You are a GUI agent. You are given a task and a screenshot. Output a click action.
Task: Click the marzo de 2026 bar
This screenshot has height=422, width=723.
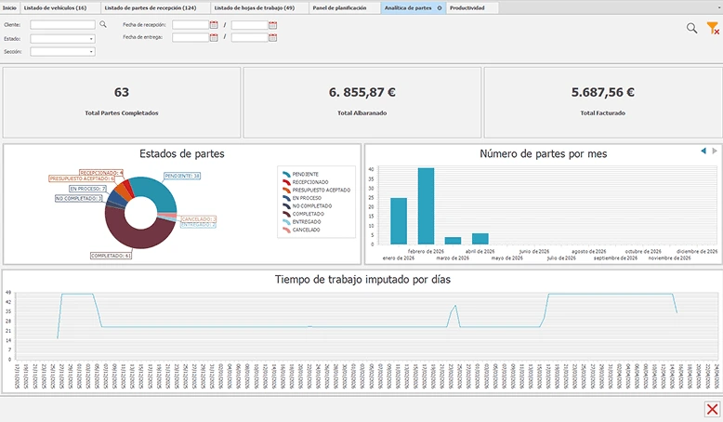[x=453, y=241]
